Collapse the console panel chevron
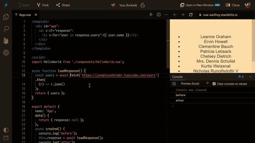The height and width of the screenshot is (143, 255). 250,77
